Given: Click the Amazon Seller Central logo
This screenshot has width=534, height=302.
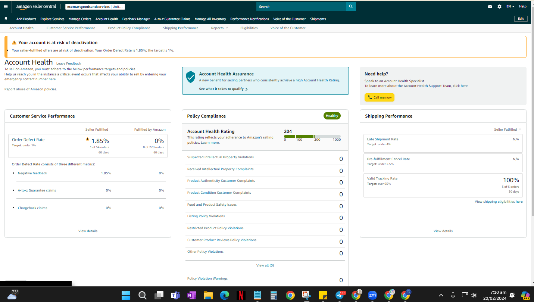Looking at the screenshot, I should pos(36,6).
